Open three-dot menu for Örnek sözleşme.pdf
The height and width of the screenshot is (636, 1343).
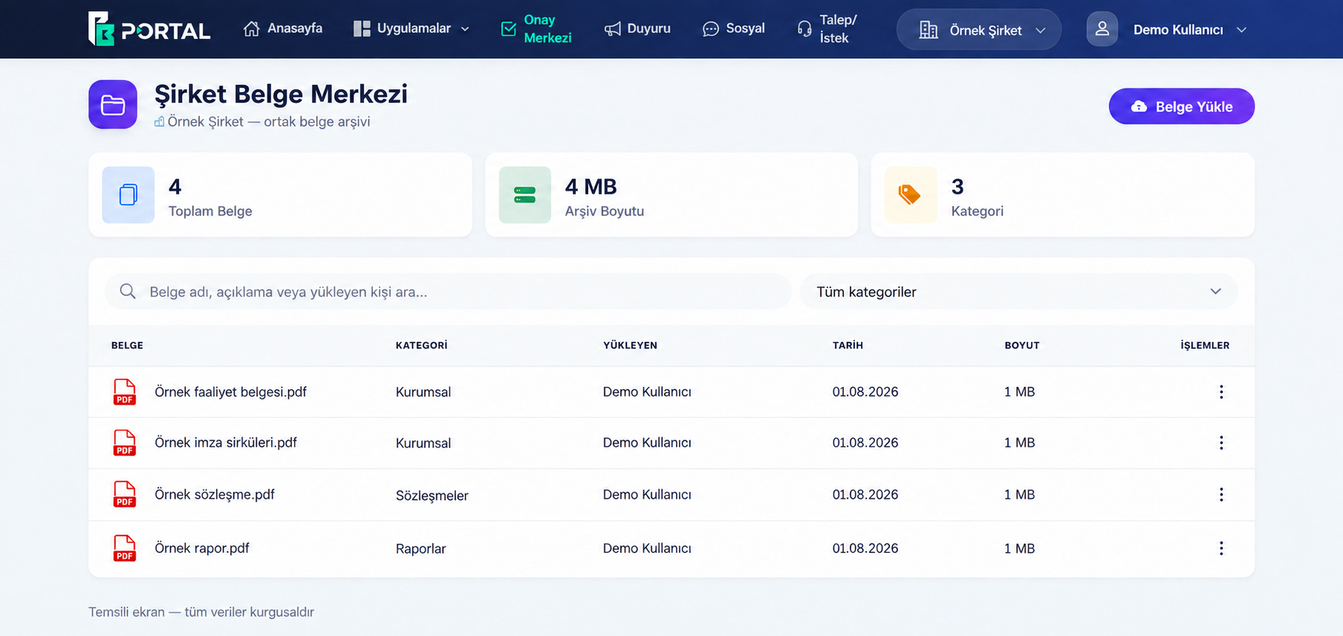pos(1221,495)
